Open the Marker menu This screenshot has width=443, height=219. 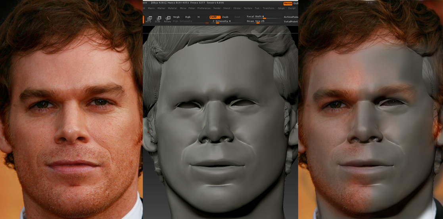[161, 8]
